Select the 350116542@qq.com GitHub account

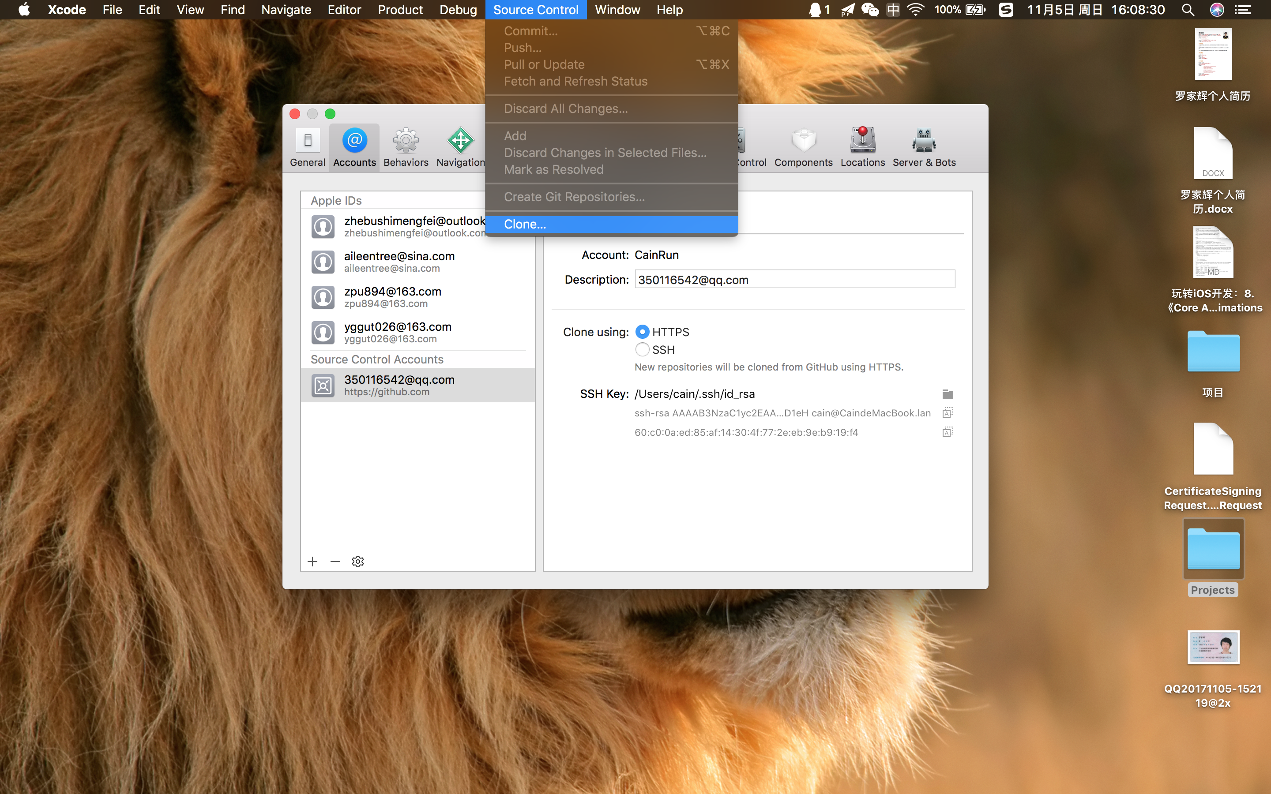pos(399,385)
